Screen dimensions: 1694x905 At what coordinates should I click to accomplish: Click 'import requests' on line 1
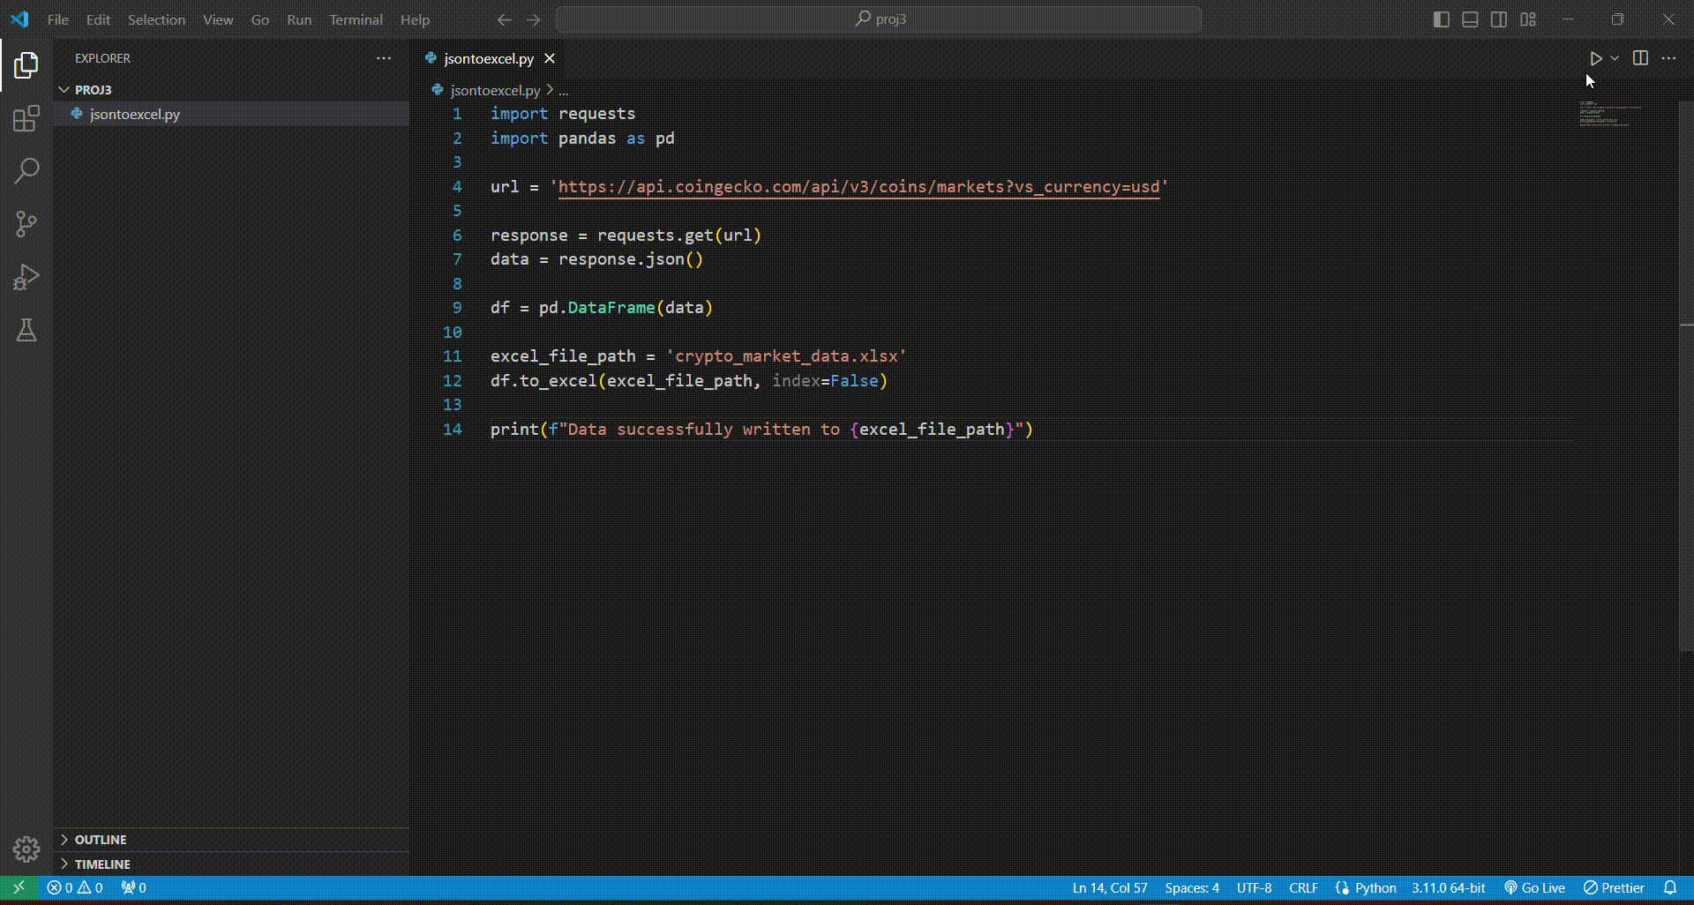[x=563, y=114]
